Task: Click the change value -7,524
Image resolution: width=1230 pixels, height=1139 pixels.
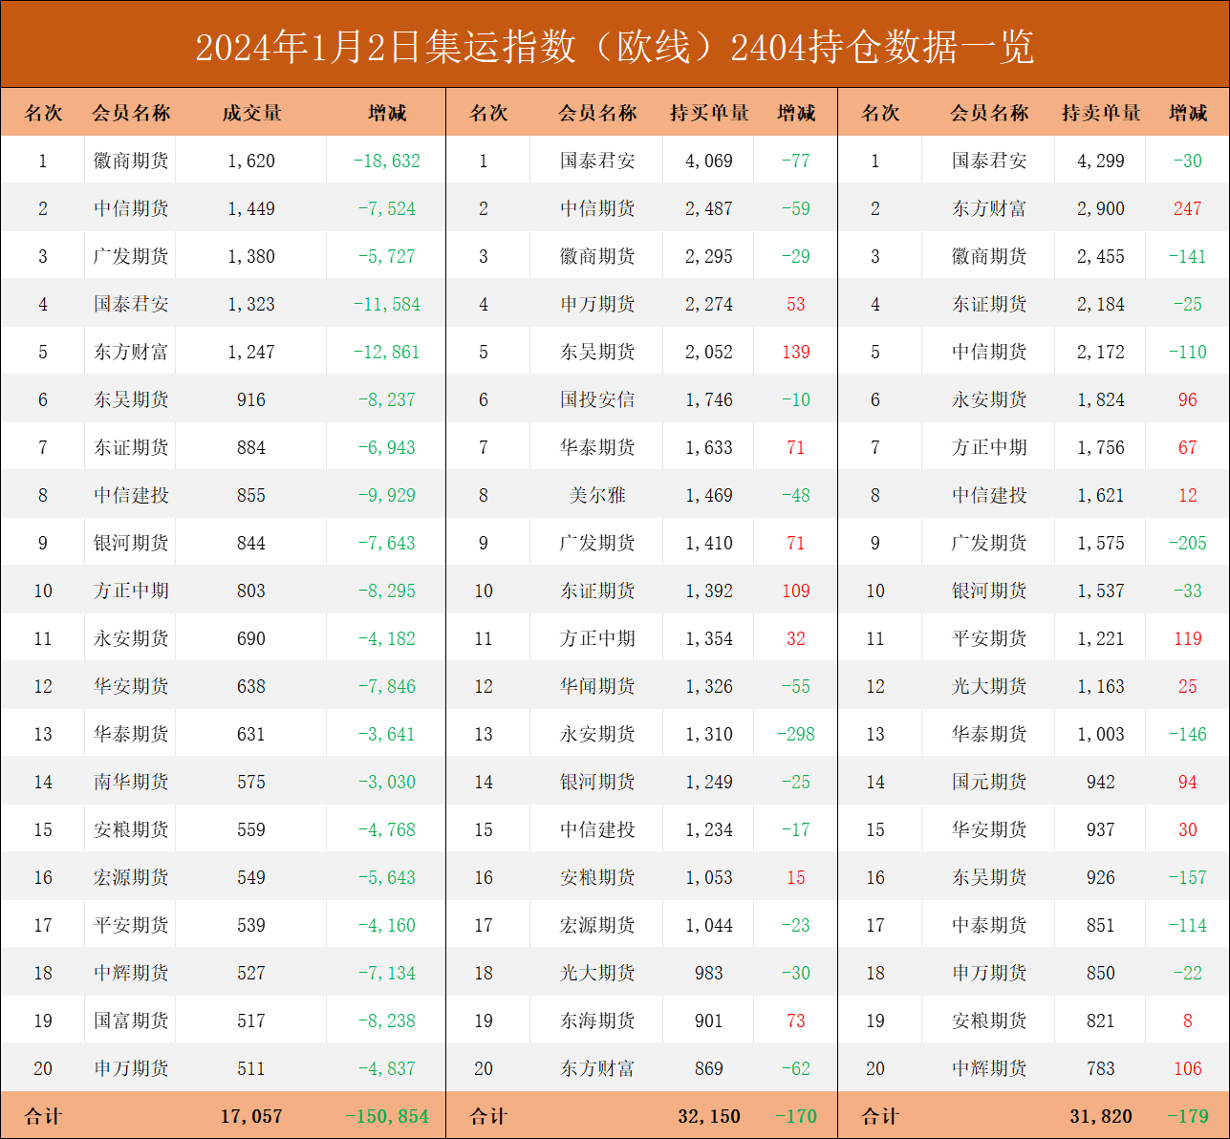Action: click(386, 208)
